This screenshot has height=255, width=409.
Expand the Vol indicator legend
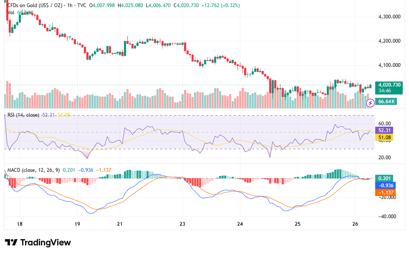(11, 13)
